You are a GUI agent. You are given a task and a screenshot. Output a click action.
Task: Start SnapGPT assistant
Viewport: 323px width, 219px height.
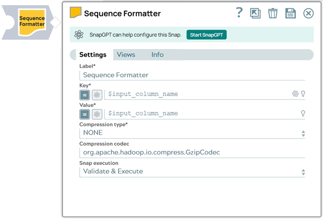[206, 35]
